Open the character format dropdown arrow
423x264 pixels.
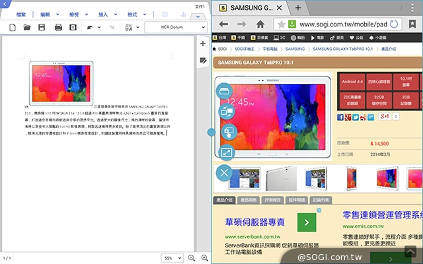[138, 27]
